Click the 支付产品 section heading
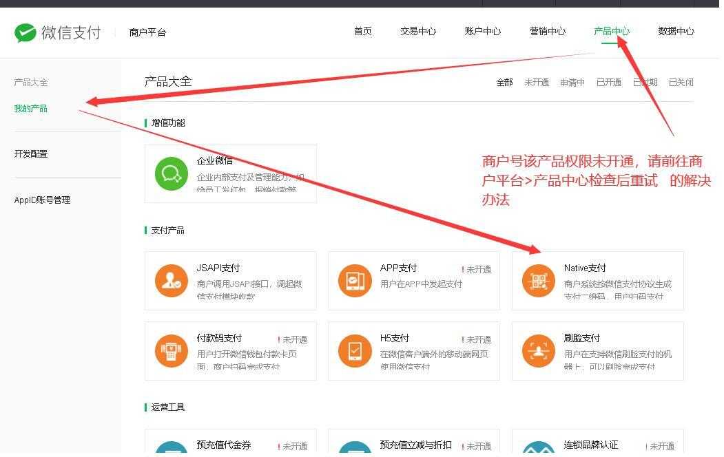724x457 pixels. pyautogui.click(x=167, y=230)
